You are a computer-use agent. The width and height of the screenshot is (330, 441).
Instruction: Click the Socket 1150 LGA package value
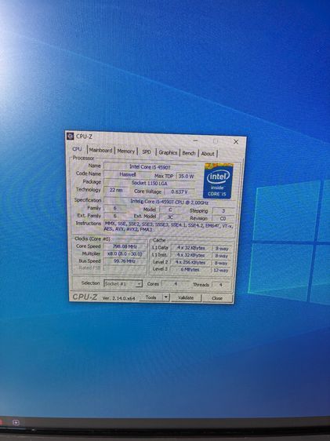150,183
